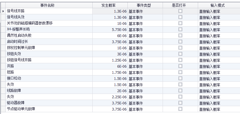Select the X4-报警声长鸣 event name
The width and height of the screenshot is (240, 114).
coord(49,29)
